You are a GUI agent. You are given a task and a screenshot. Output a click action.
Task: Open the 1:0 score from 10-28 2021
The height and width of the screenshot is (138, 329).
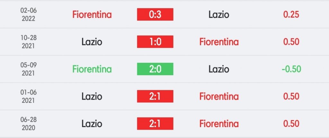pos(155,42)
